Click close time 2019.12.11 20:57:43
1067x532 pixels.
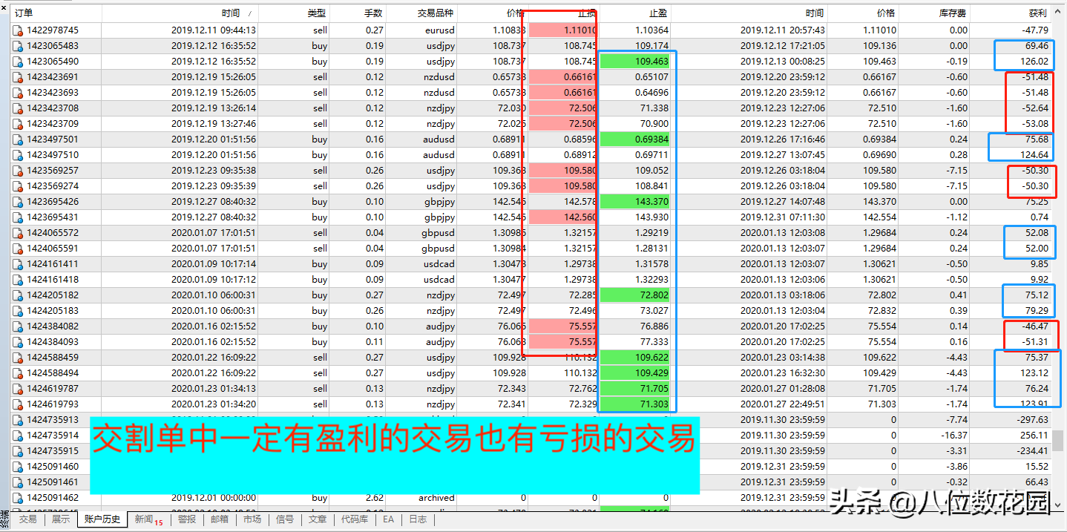click(x=783, y=30)
